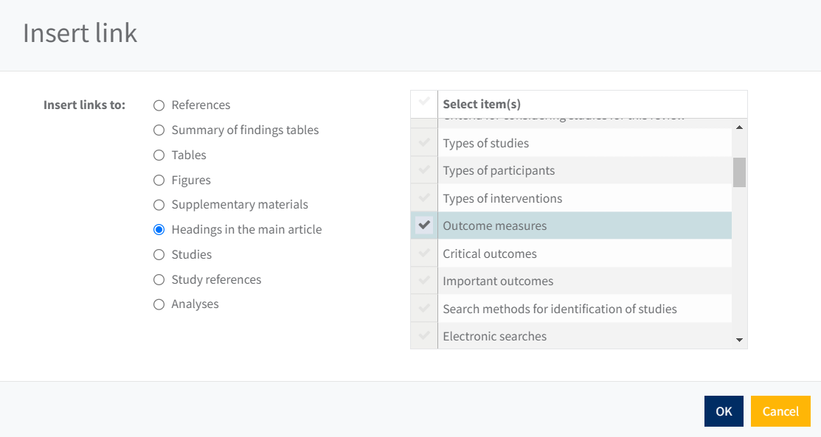The height and width of the screenshot is (437, 821).
Task: Confirm the link with OK button
Action: (x=724, y=411)
